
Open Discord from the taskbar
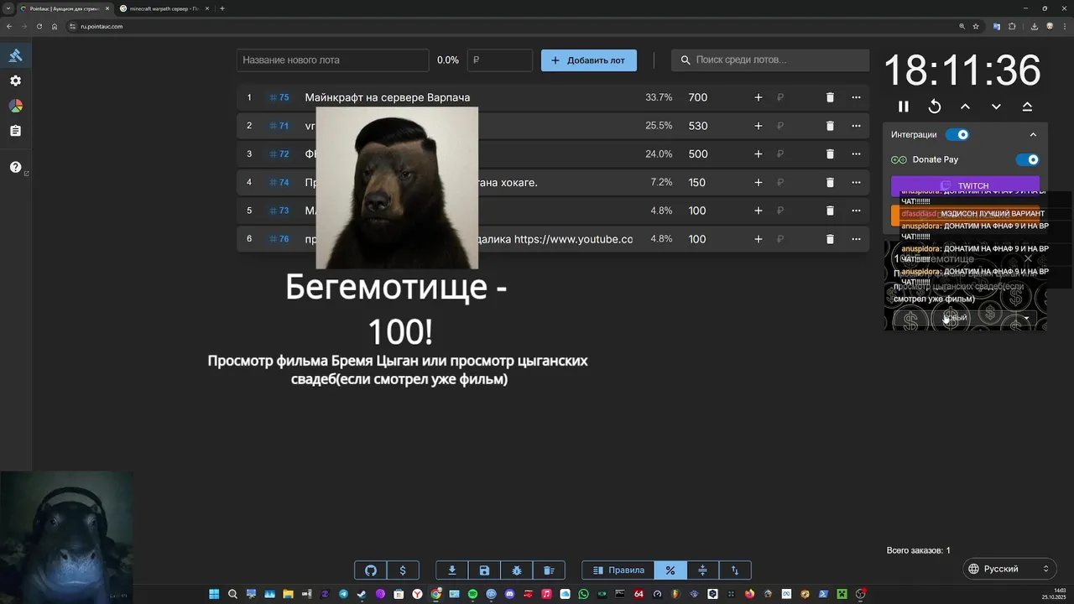tap(509, 594)
